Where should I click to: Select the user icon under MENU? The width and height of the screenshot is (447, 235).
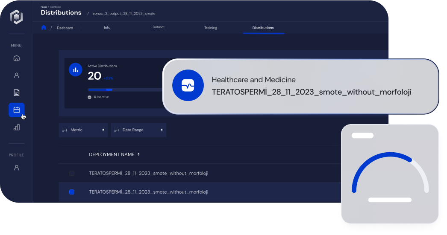(x=17, y=75)
